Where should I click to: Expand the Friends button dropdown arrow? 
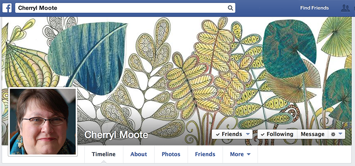click(248, 134)
